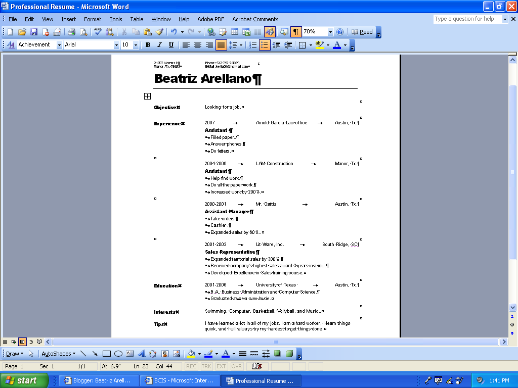518x388 pixels.
Task: Open the Zoom dropdown showing 70%
Action: click(330, 32)
